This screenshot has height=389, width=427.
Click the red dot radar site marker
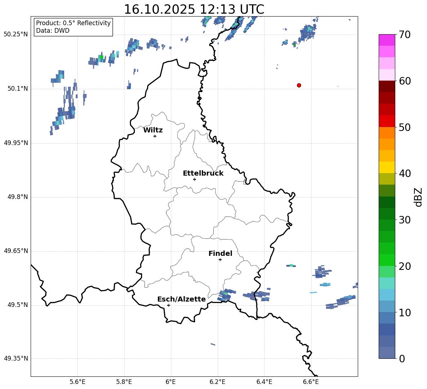[x=299, y=85]
